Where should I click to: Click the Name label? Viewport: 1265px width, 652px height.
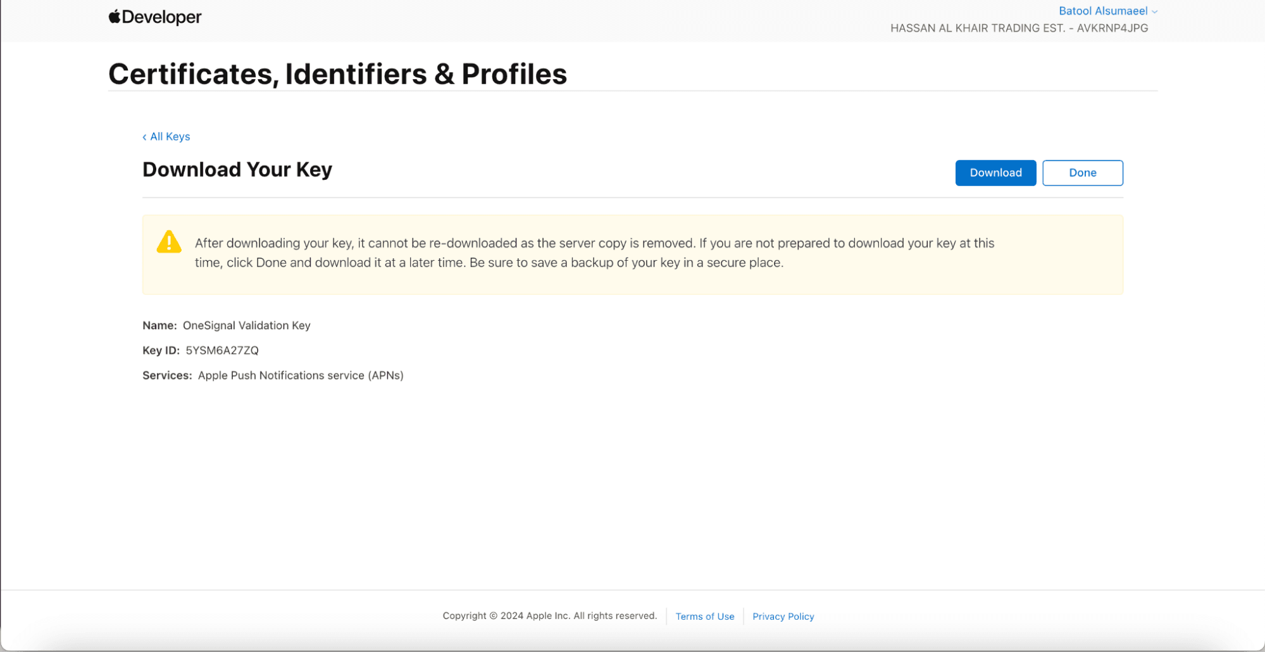coord(159,325)
